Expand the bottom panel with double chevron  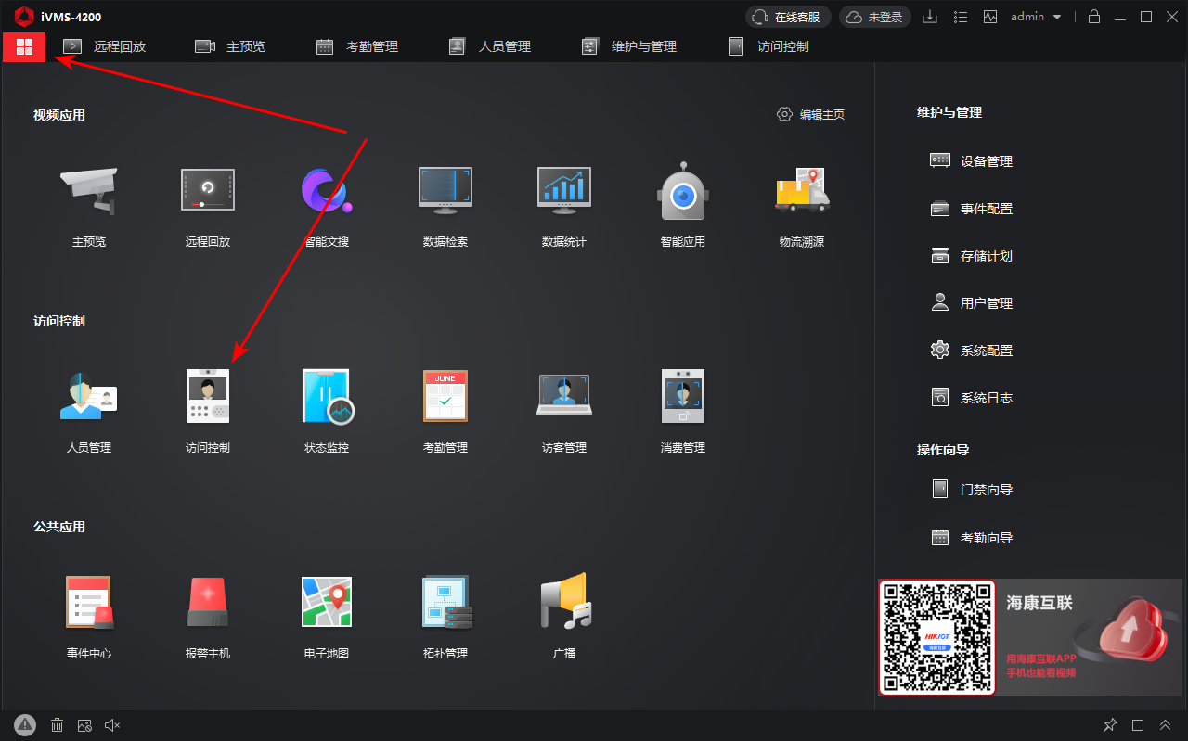point(1166,725)
